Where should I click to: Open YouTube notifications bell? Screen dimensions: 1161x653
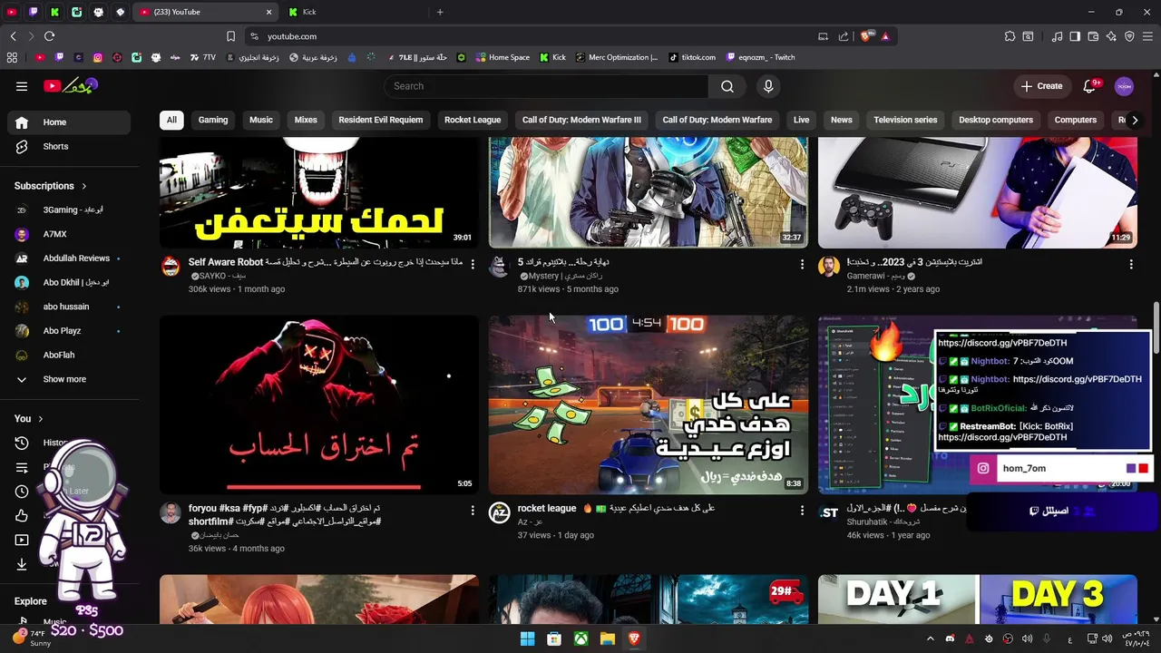click(1090, 86)
